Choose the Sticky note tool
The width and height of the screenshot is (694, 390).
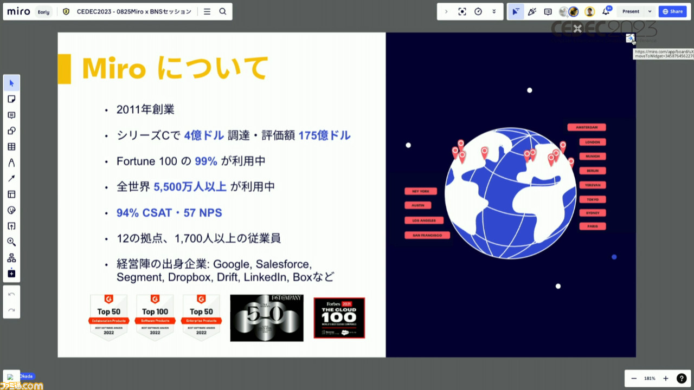[x=11, y=99]
